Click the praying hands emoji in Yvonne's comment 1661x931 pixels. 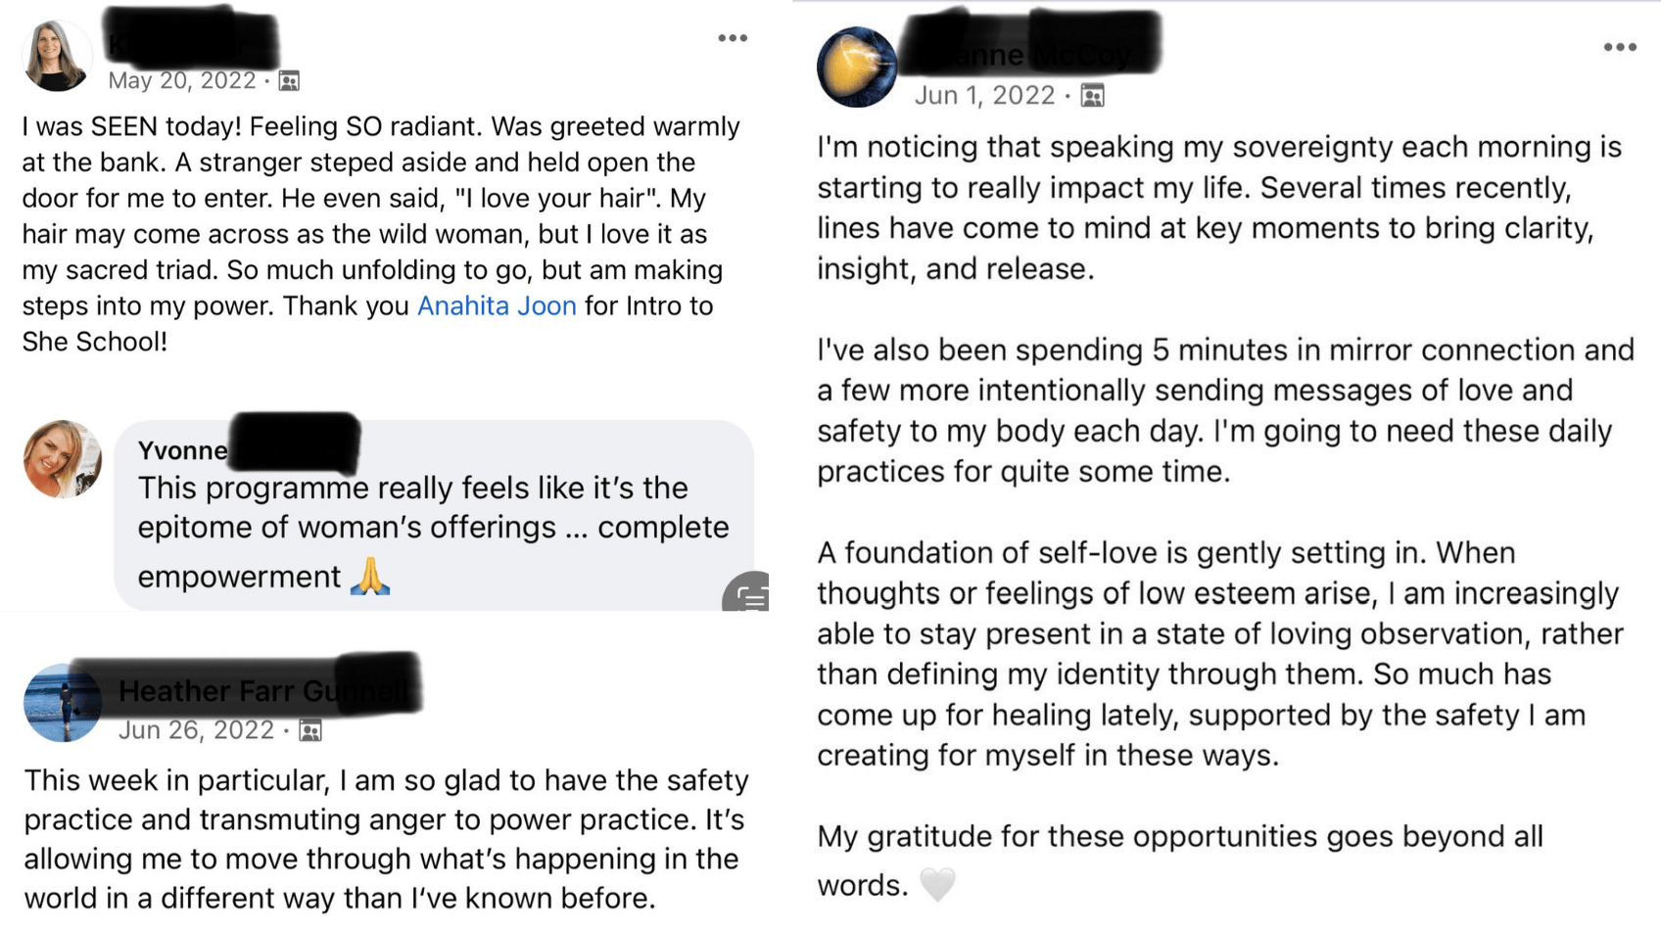[x=370, y=577]
